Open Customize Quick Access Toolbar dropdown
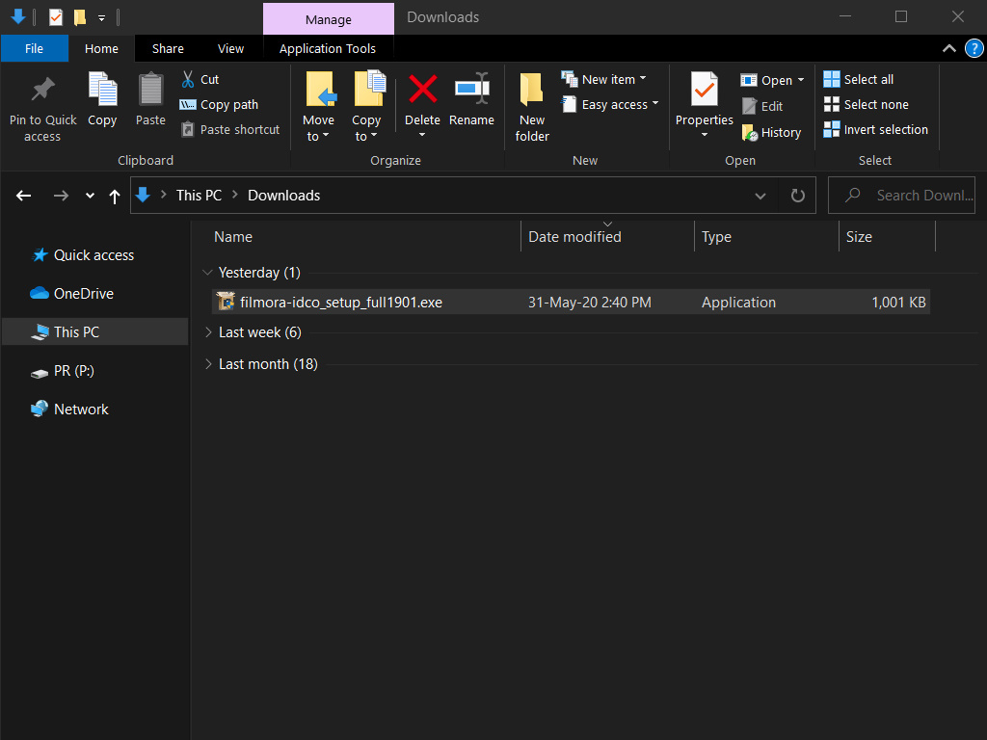This screenshot has height=740, width=987. pos(101,18)
